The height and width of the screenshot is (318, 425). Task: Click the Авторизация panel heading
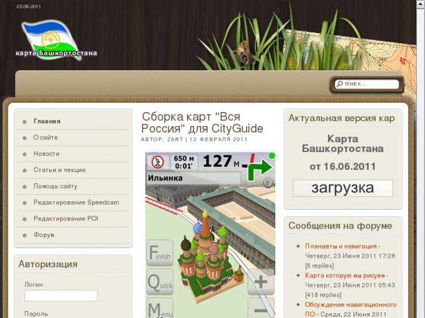pyautogui.click(x=48, y=264)
